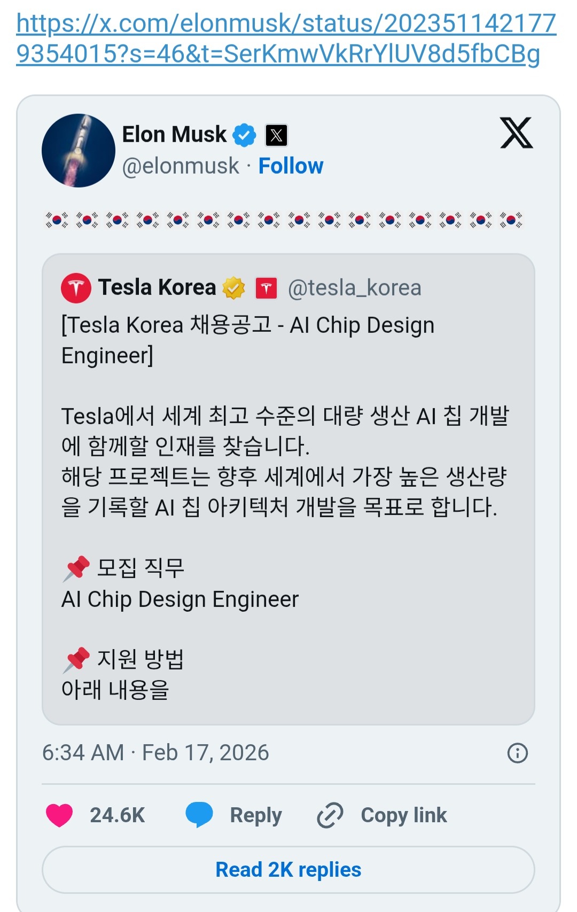Open the @tesla_korea handle
Screen dimensions: 577x912
click(x=354, y=288)
